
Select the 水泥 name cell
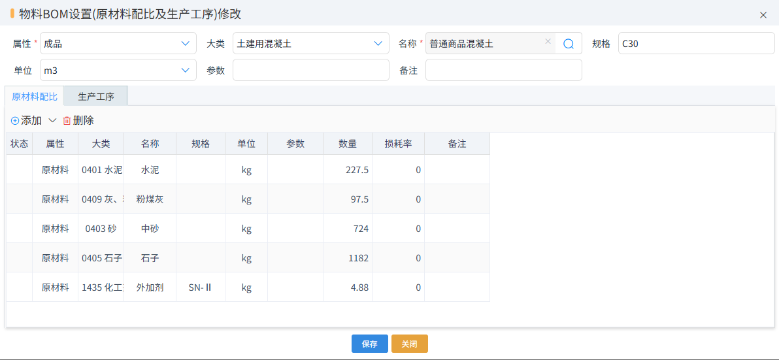tap(150, 170)
